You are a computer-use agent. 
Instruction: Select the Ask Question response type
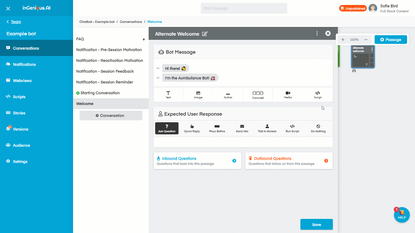point(167,128)
